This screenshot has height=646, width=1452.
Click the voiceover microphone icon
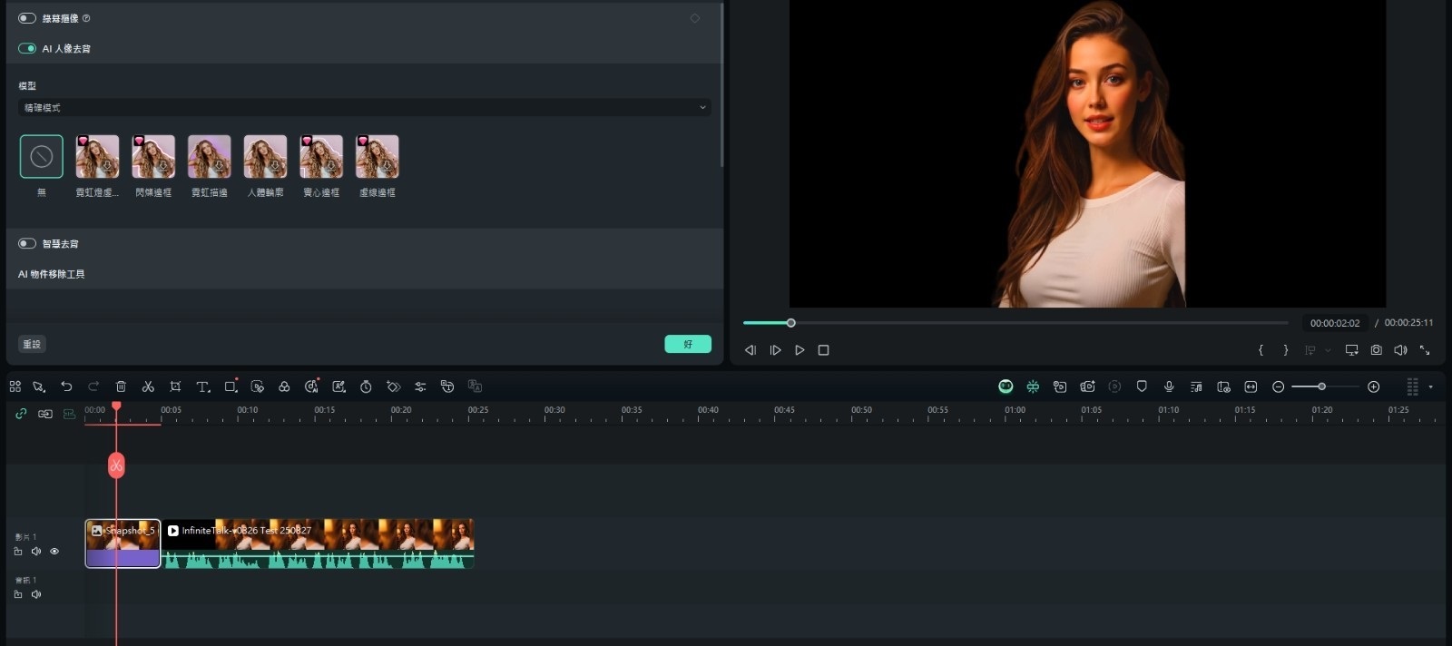point(1169,387)
